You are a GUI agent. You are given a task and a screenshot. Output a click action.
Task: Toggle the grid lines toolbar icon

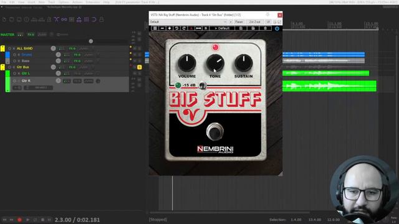(x=87, y=19)
